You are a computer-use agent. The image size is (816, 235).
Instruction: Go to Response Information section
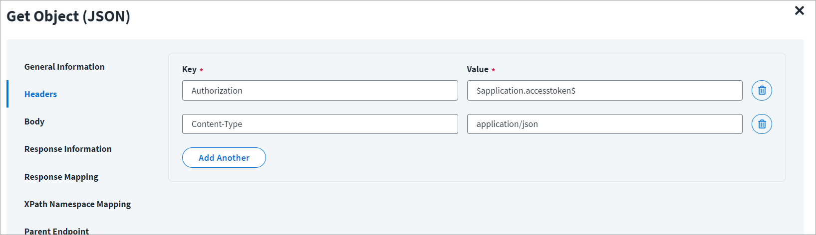pos(68,149)
